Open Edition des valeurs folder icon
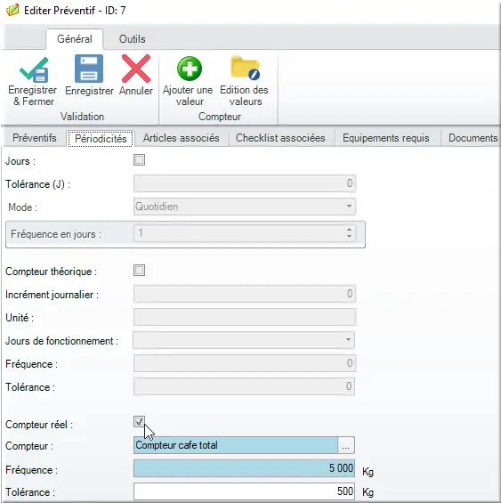The height and width of the screenshot is (503, 501). [x=246, y=68]
